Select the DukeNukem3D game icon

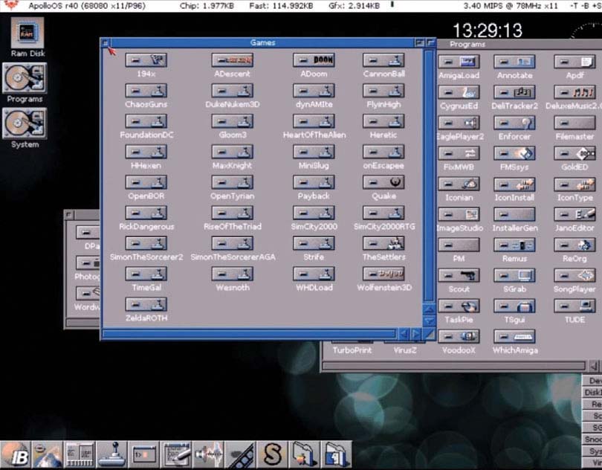click(233, 91)
